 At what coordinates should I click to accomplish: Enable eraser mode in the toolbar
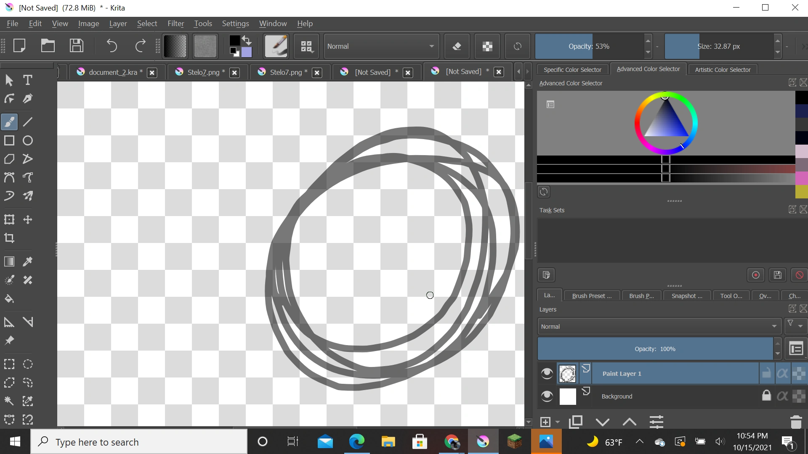[x=457, y=46]
